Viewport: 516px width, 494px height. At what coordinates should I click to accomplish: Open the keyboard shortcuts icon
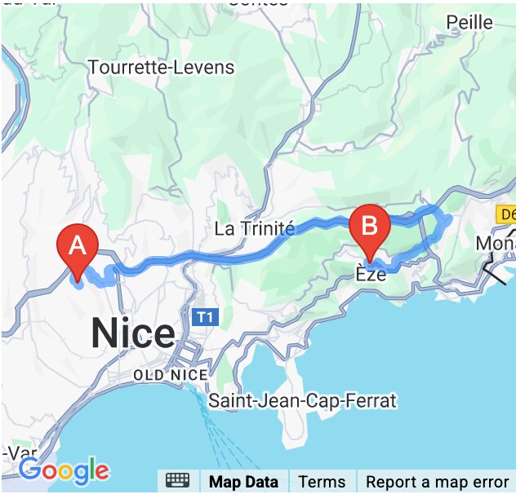(x=178, y=482)
